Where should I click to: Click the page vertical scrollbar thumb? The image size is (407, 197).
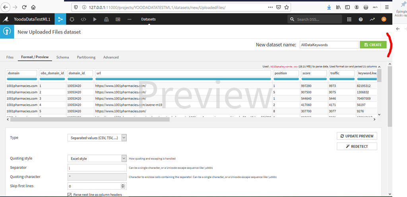[x=390, y=96]
